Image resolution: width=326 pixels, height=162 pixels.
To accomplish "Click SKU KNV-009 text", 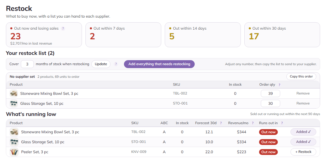I will pyautogui.click(x=139, y=152).
